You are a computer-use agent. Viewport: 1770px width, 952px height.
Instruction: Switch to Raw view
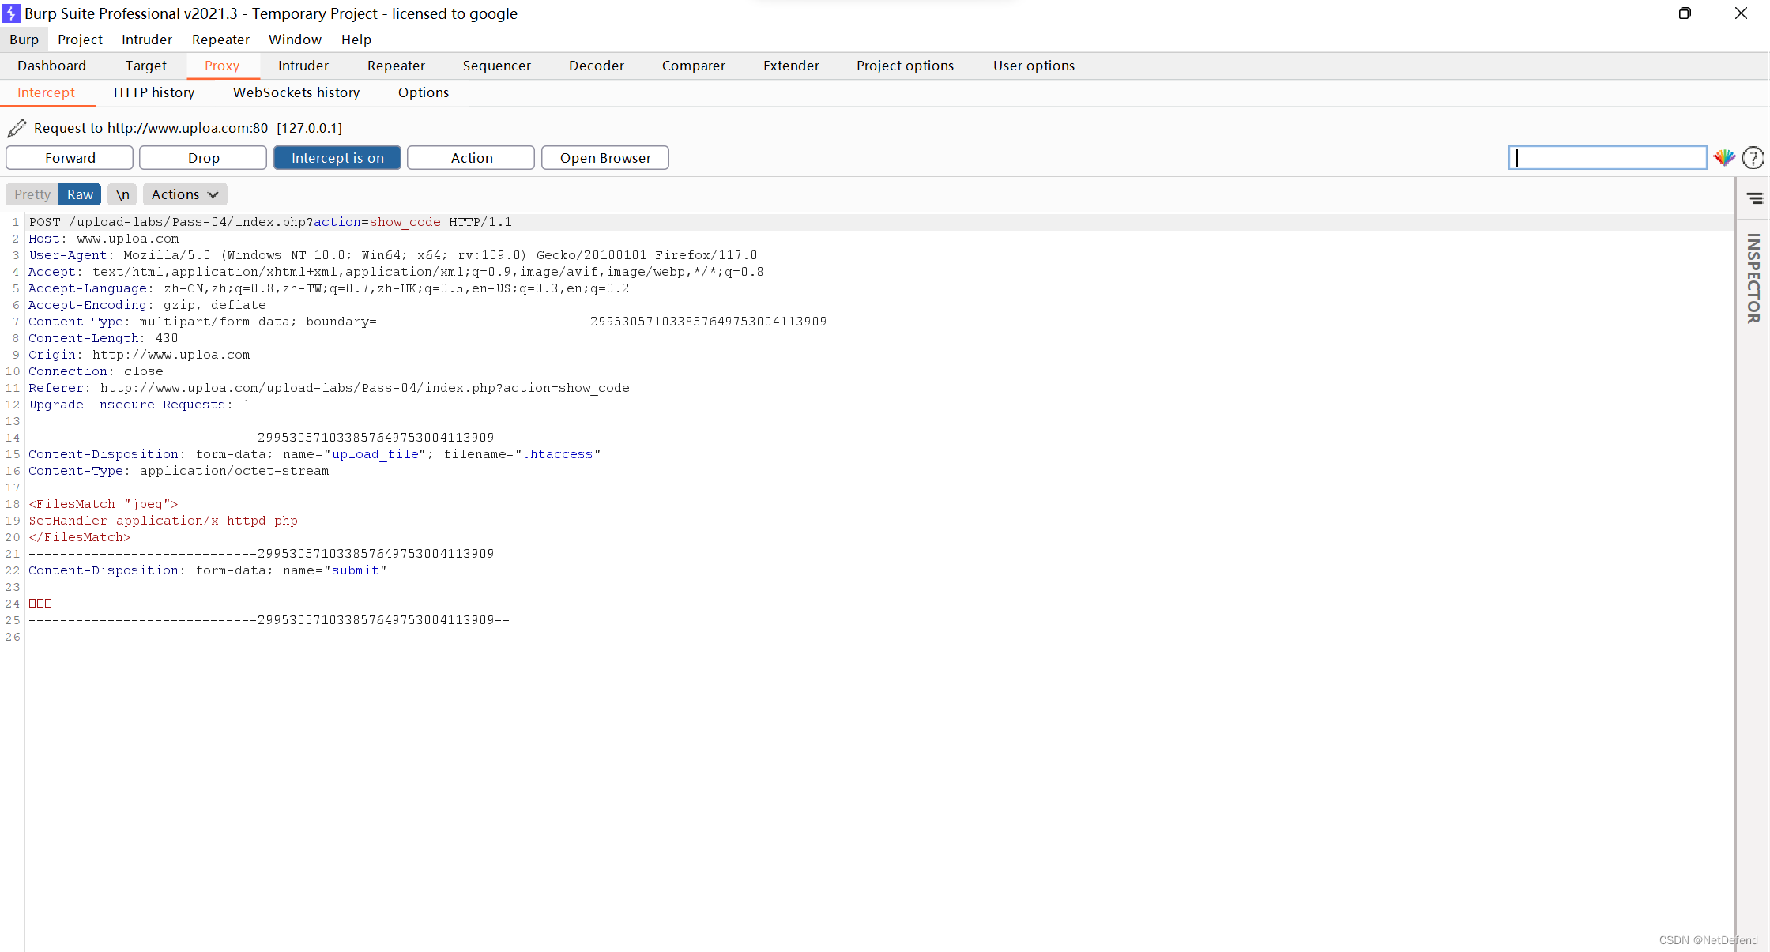point(80,194)
